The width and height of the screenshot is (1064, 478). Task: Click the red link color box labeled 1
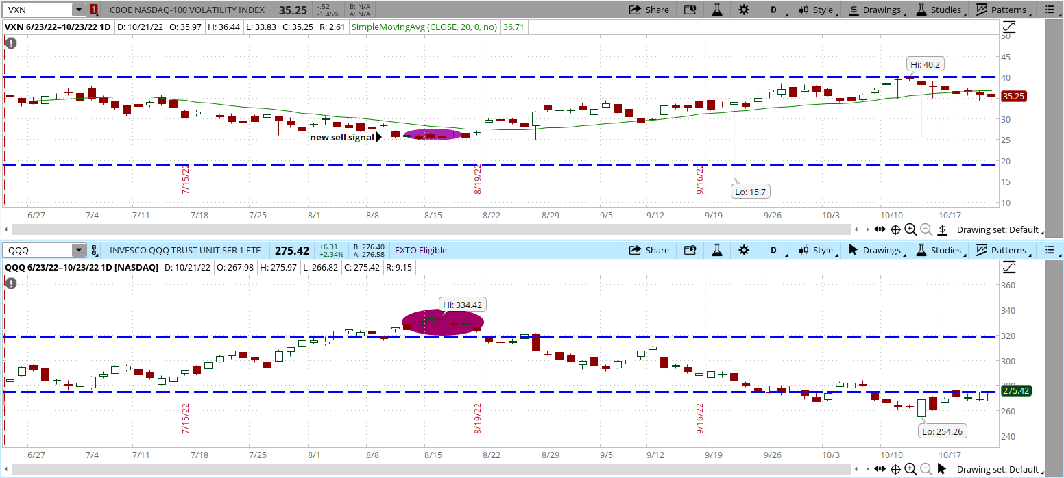(93, 10)
